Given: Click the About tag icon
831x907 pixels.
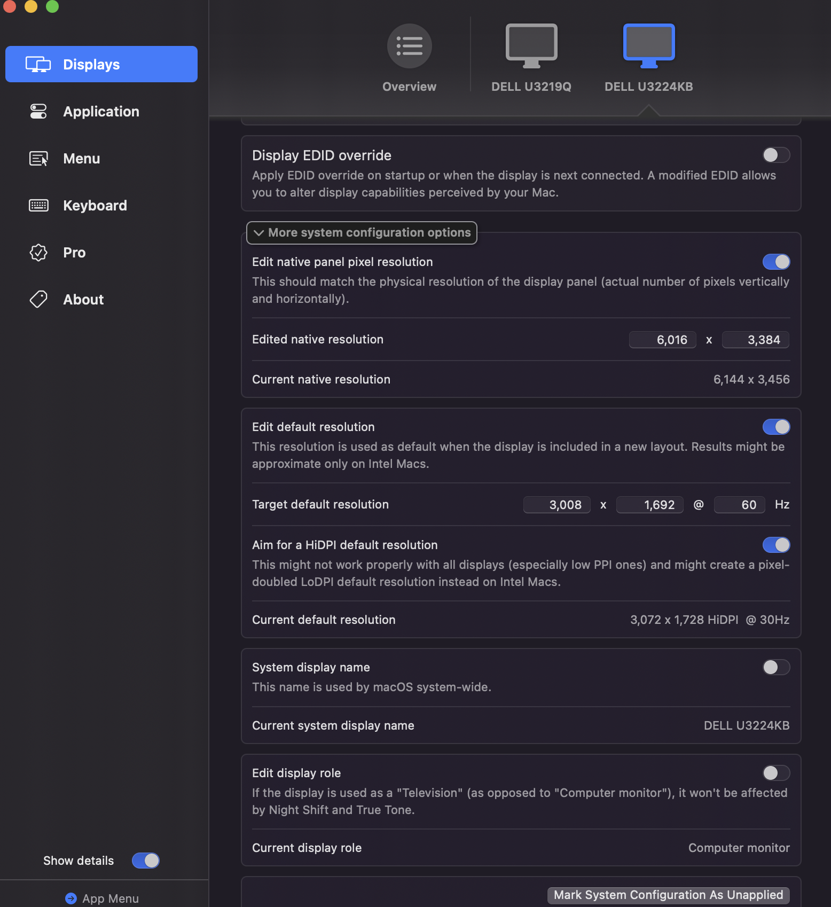Looking at the screenshot, I should 38,300.
